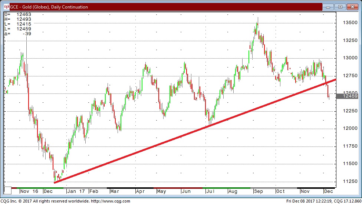Click the Jan 17 time axis label
Screen dimensions: 362x204
pyautogui.click(x=76, y=191)
